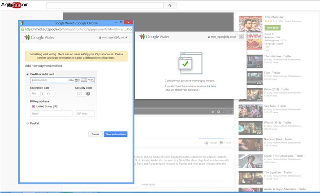Open Grace: The Possession - Trailer
This screenshot has height=193, width=320.
(284, 156)
